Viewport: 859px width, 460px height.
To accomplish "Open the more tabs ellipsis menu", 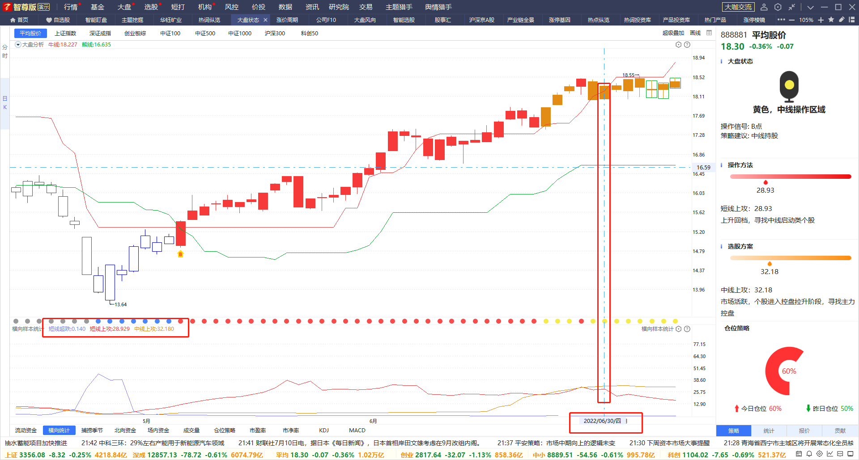I will pyautogui.click(x=781, y=20).
